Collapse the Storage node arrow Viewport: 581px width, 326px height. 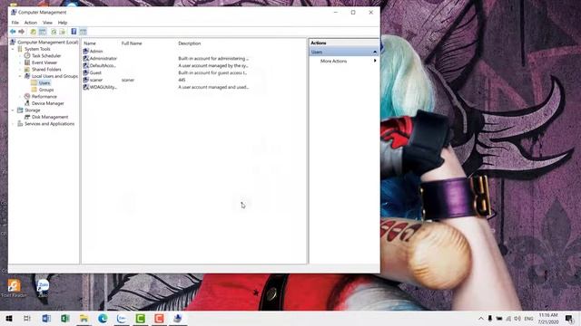13,110
